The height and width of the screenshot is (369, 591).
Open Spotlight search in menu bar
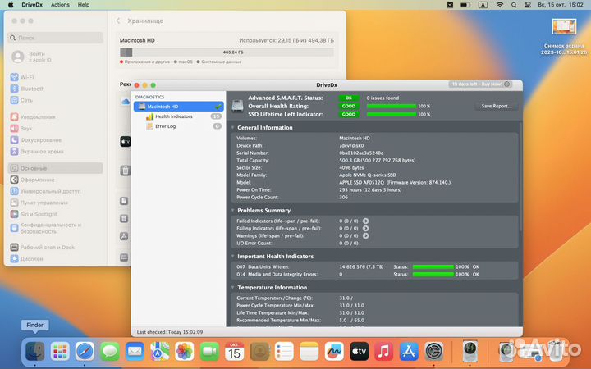click(x=514, y=5)
